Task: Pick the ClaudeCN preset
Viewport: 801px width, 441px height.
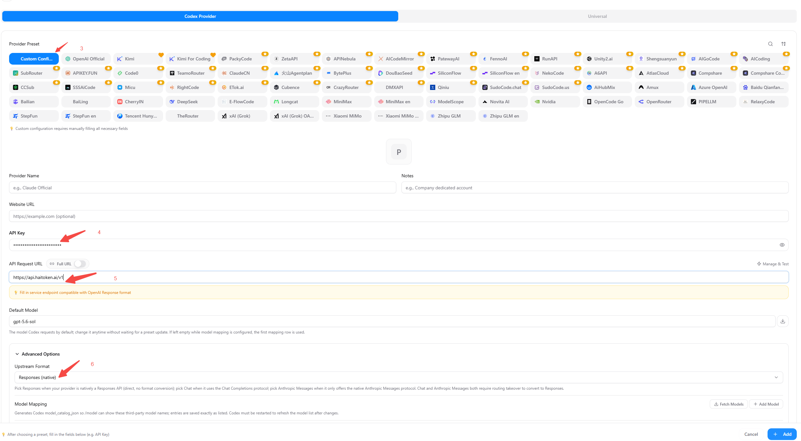Action: point(242,73)
